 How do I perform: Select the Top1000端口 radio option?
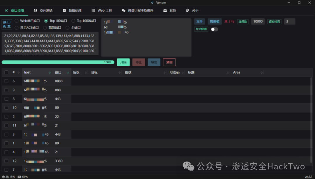(x=73, y=21)
